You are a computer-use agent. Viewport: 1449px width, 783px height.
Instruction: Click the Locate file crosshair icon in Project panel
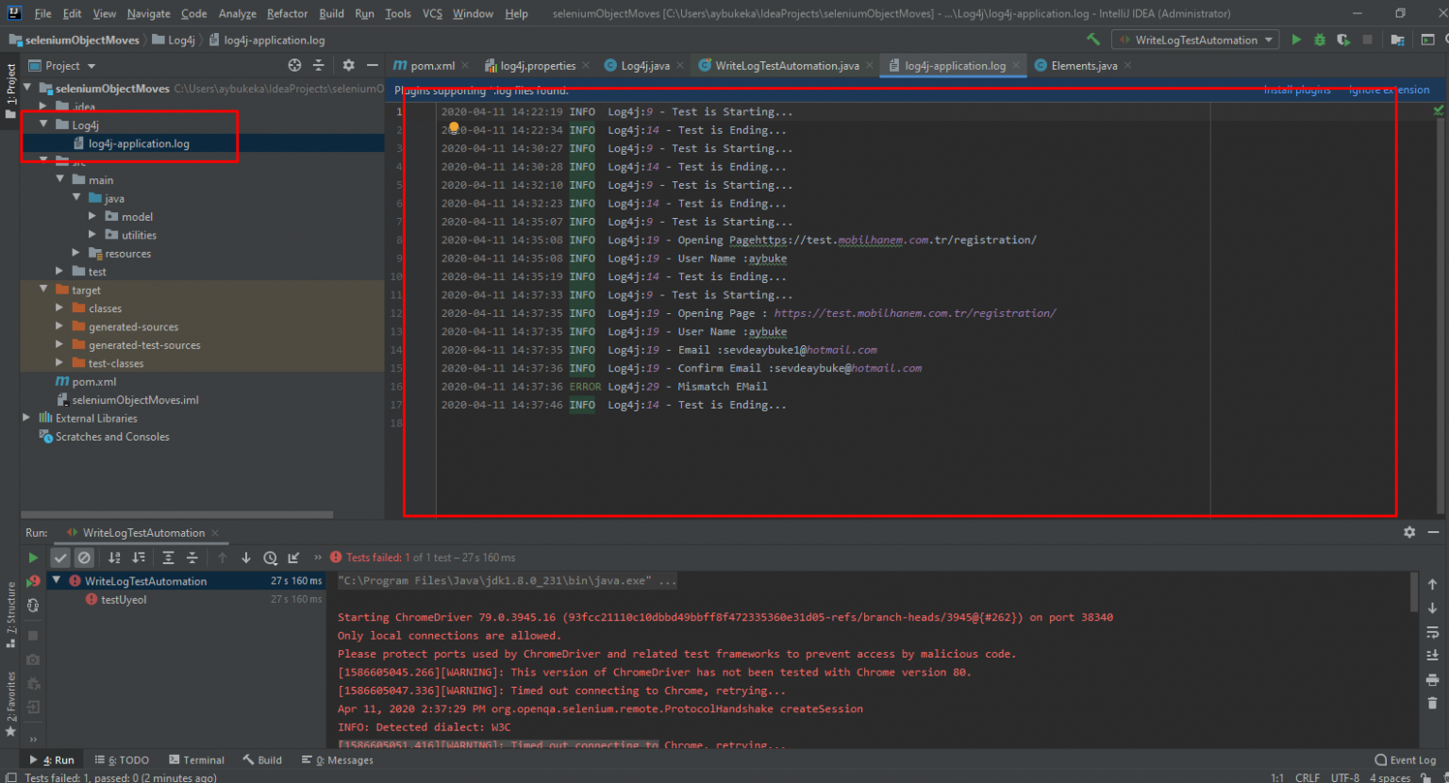click(x=294, y=65)
